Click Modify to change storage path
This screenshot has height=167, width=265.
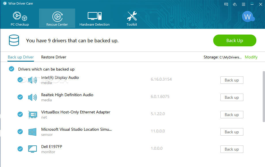(x=251, y=57)
